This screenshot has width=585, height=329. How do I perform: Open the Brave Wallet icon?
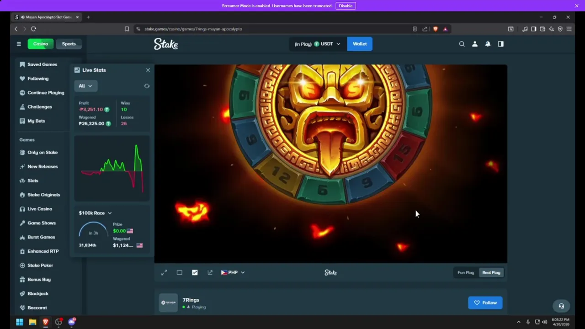pos(542,29)
